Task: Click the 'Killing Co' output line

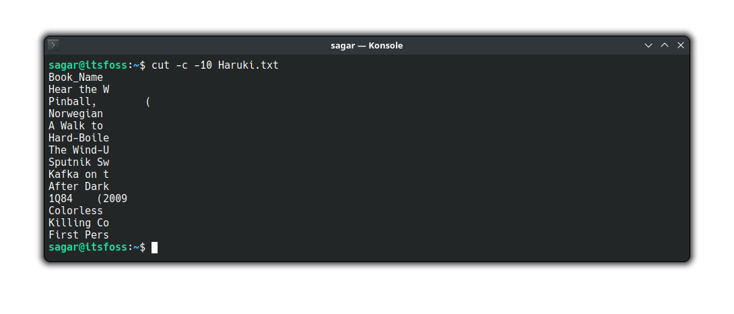Action: click(79, 223)
